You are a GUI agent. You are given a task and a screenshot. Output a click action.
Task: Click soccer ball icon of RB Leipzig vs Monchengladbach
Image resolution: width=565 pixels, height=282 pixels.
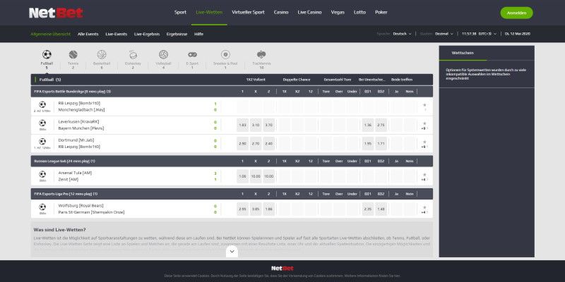click(x=42, y=104)
